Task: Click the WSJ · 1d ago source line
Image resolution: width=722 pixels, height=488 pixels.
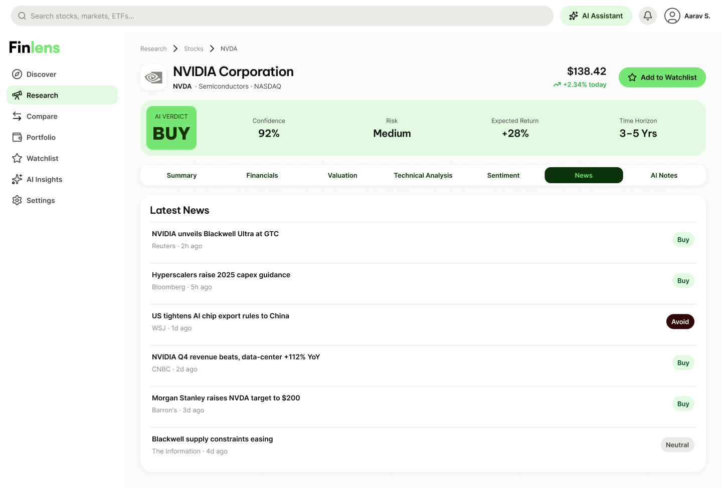Action: coord(172,328)
